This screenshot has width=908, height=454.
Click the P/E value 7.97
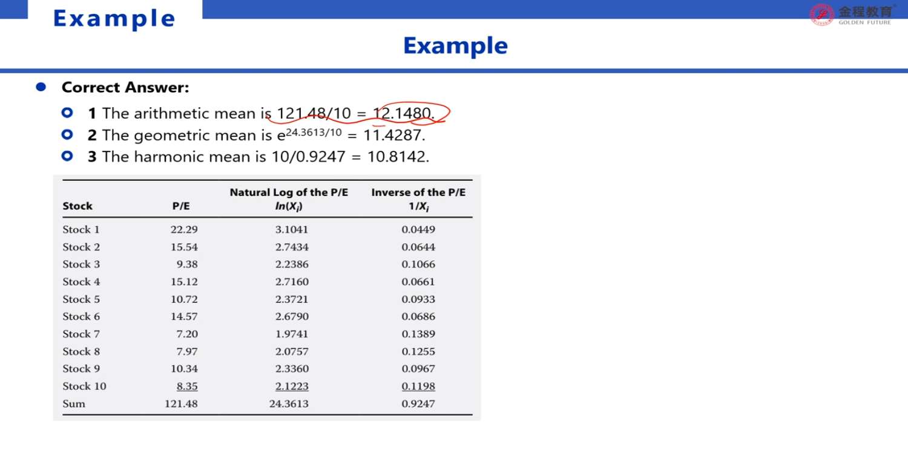pyautogui.click(x=187, y=351)
